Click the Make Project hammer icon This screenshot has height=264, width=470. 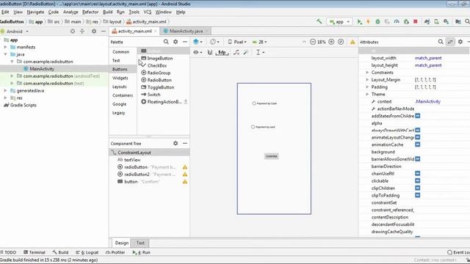pos(319,21)
